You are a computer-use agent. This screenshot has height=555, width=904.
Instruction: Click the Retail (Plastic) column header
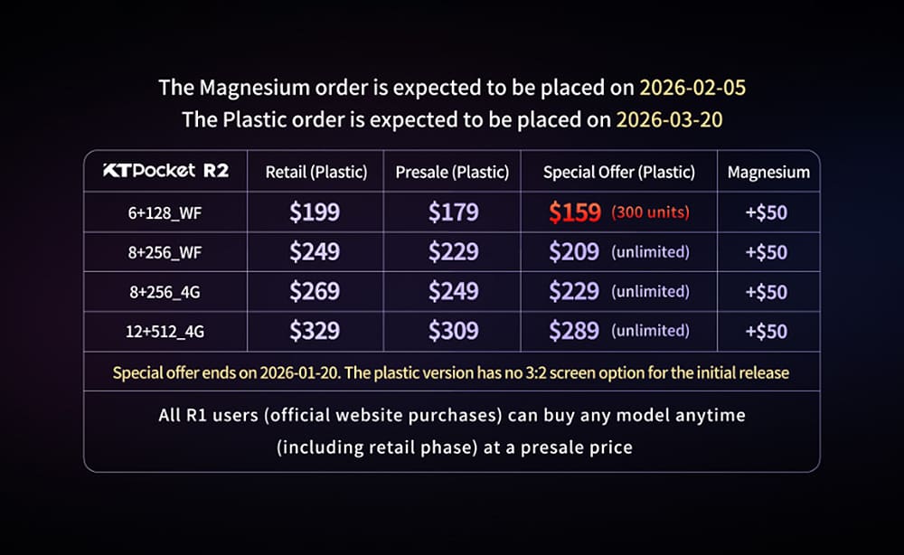click(315, 172)
